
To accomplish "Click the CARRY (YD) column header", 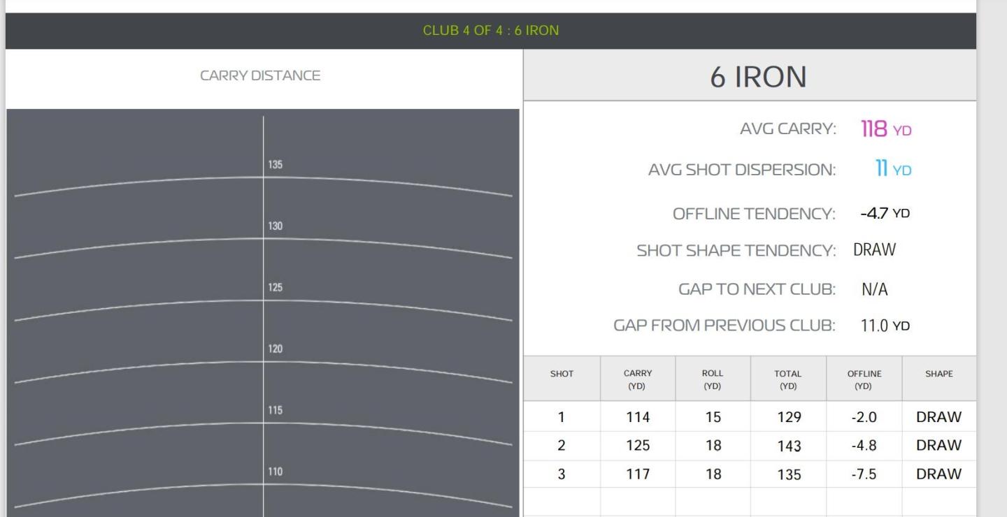I will pyautogui.click(x=638, y=379).
